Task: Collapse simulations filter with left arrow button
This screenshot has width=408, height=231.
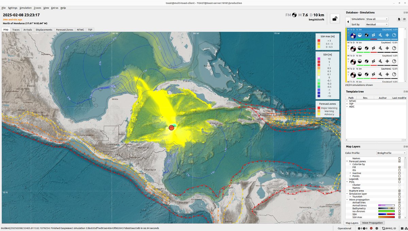Action: (x=348, y=22)
